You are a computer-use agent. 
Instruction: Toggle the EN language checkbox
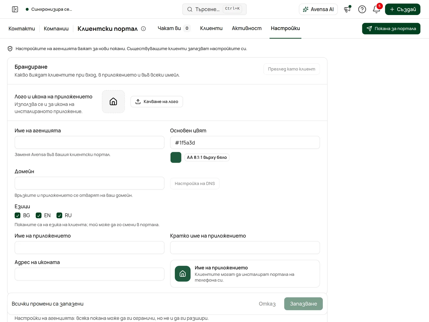coord(39,215)
